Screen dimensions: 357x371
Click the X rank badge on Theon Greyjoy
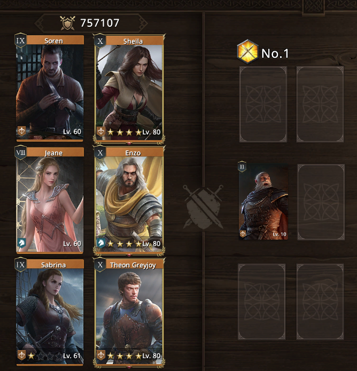[x=100, y=265]
